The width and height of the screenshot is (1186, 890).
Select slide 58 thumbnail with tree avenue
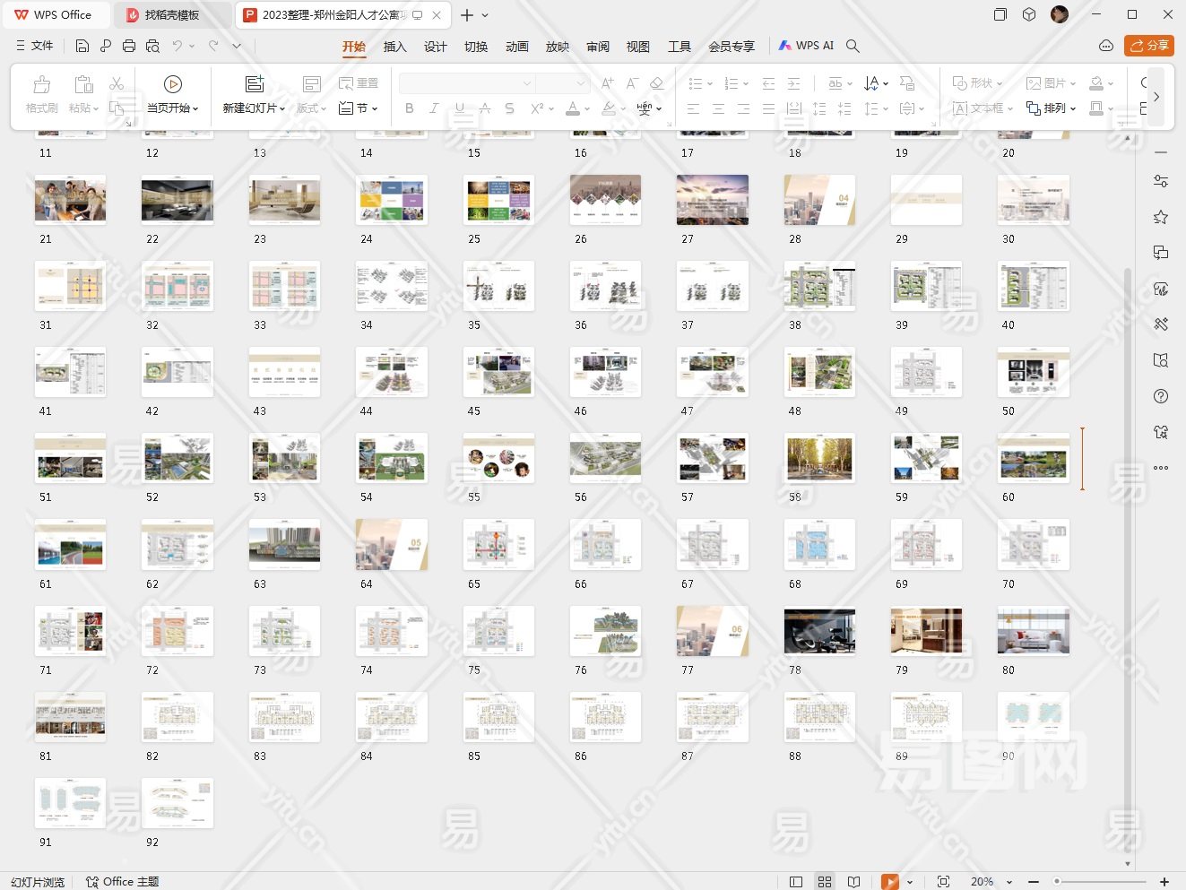pyautogui.click(x=819, y=458)
